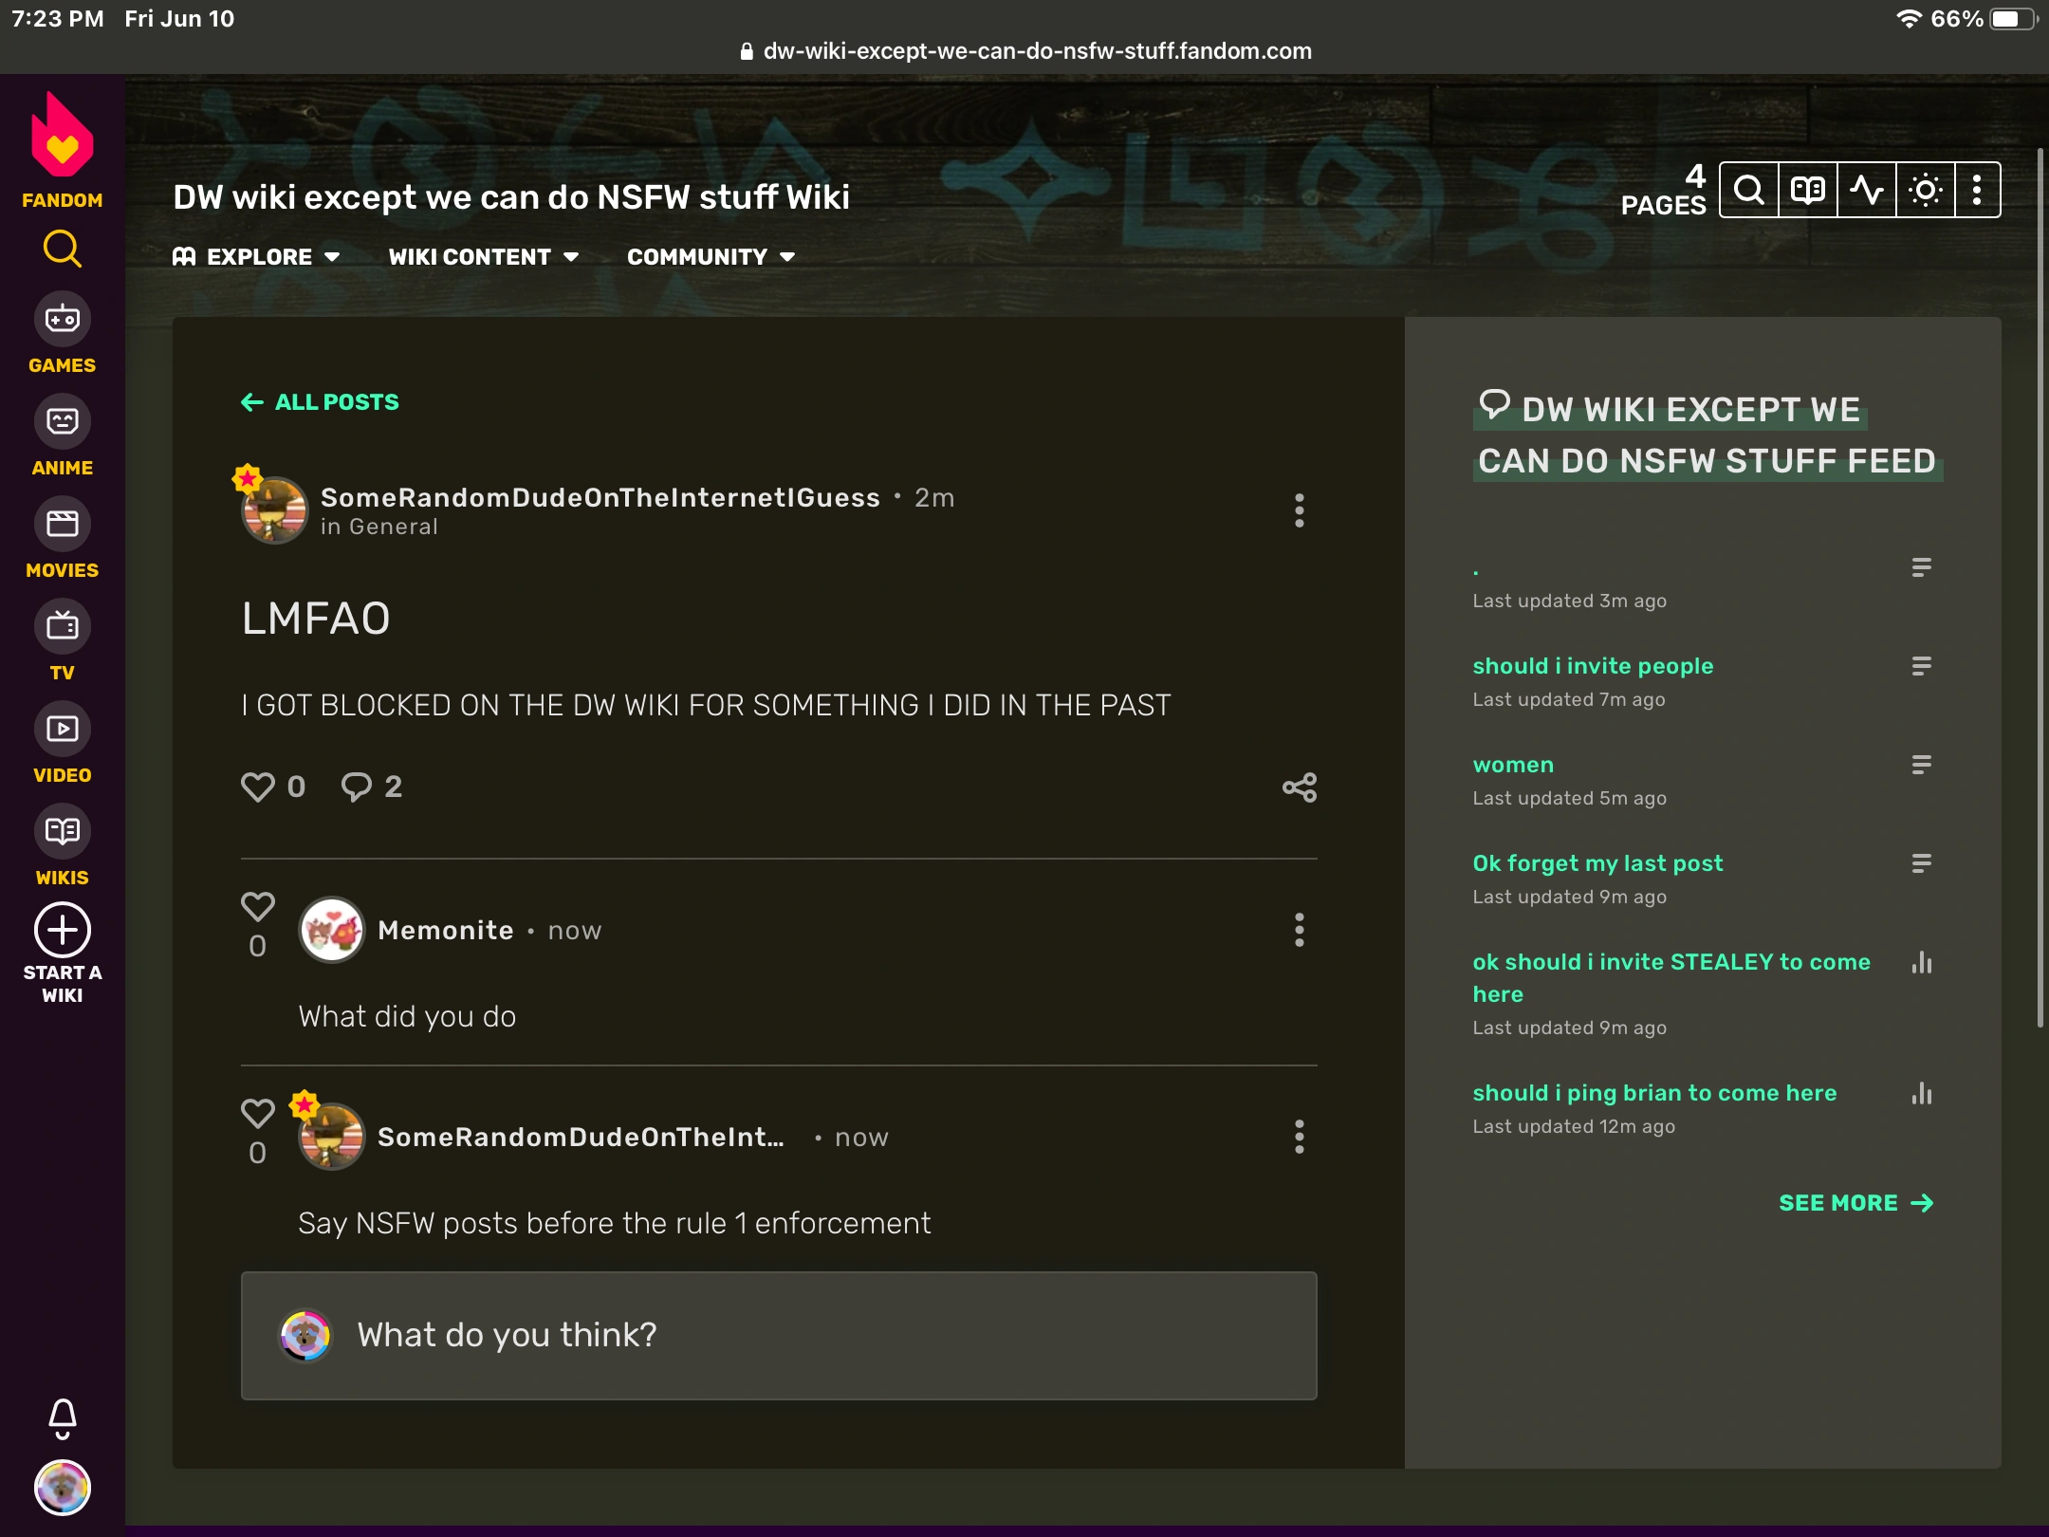Expand the Explore dropdown menu

point(256,257)
